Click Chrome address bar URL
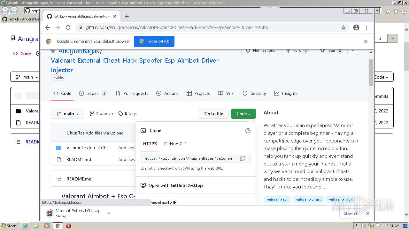The width and height of the screenshot is (409, 230). tap(177, 27)
